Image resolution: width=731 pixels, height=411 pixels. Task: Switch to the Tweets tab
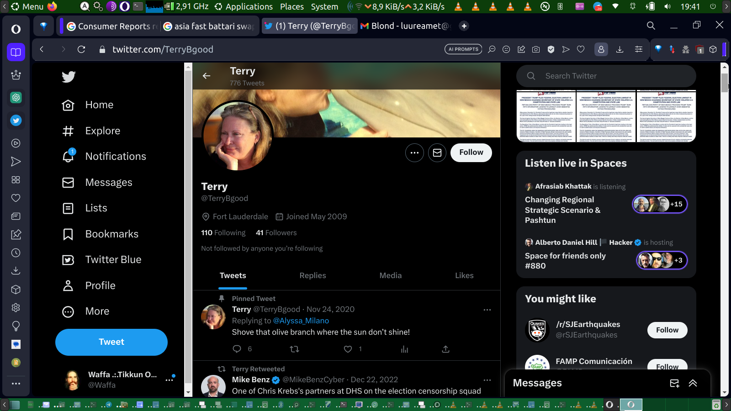pos(233,276)
